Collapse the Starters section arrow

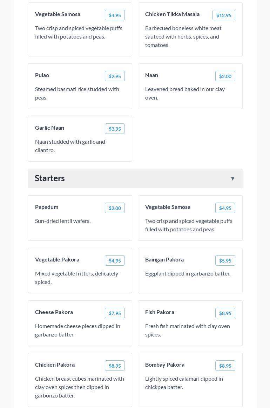coord(232,179)
